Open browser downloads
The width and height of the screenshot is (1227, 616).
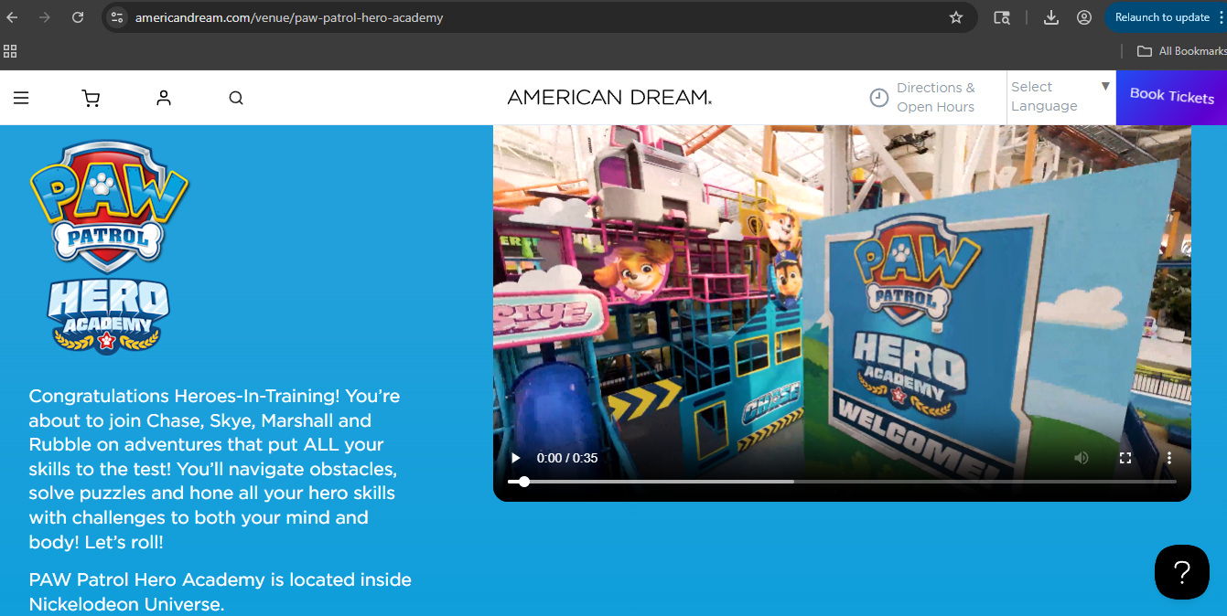pos(1051,17)
